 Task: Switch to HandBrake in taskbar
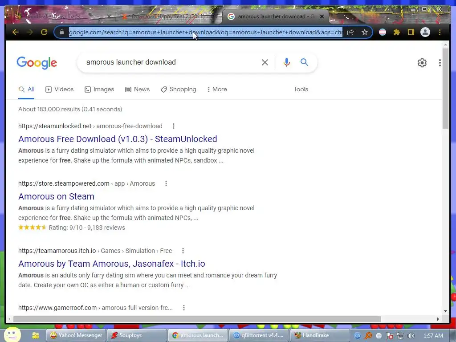[x=320, y=335]
